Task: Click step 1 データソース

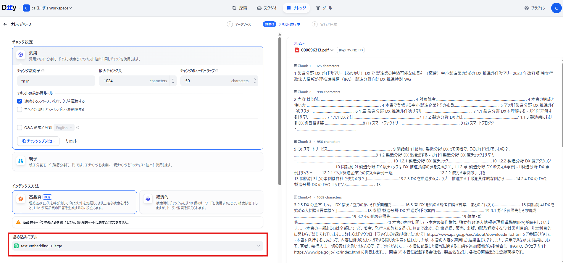Action: coord(239,24)
